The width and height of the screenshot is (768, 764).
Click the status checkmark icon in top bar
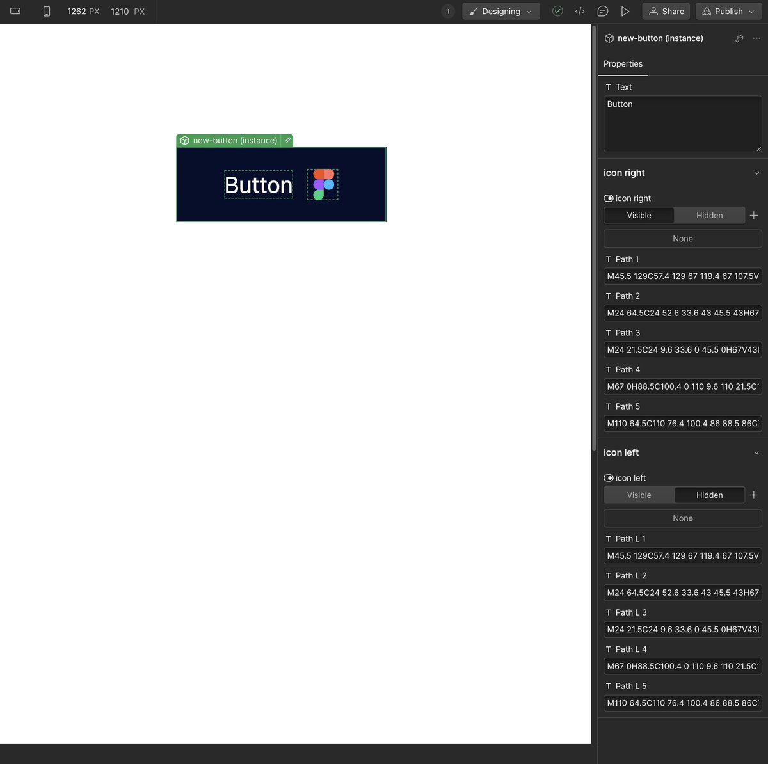point(557,12)
